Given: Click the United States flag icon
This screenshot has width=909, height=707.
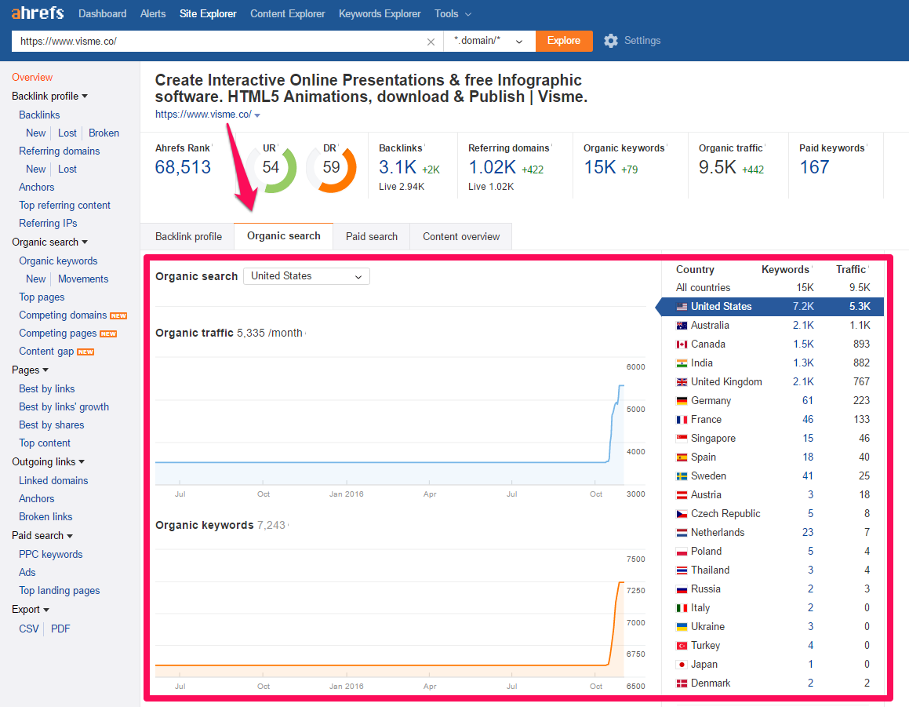Looking at the screenshot, I should (x=682, y=307).
